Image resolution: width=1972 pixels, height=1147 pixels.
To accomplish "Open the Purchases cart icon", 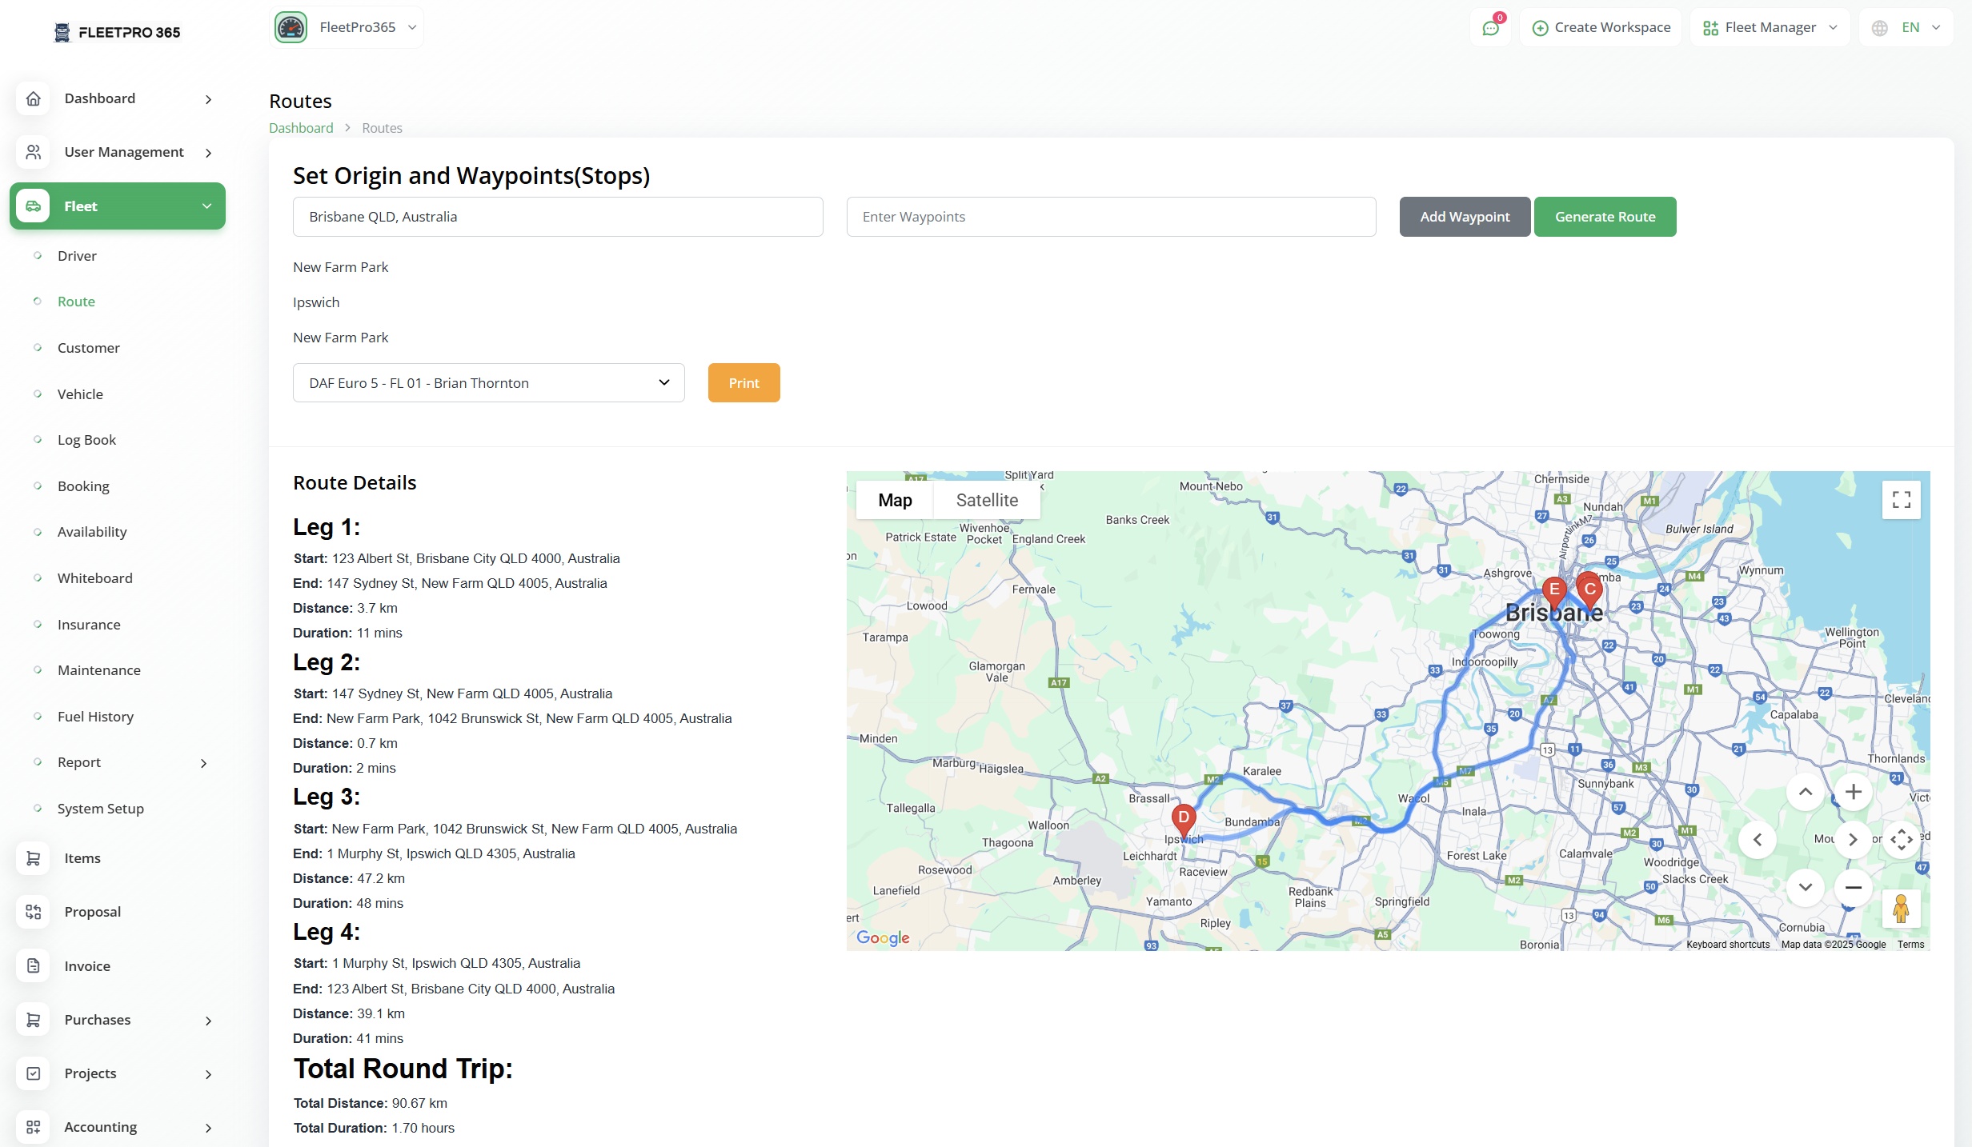I will pos(33,1020).
